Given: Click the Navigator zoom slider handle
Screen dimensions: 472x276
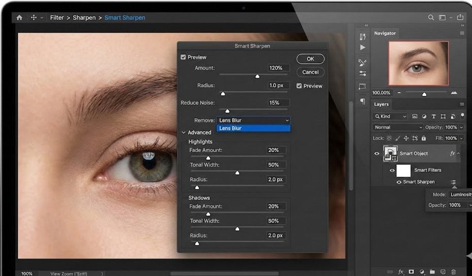Looking at the screenshot, I should tap(424, 94).
